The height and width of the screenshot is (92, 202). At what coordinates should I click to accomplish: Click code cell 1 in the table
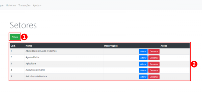pos(17,52)
